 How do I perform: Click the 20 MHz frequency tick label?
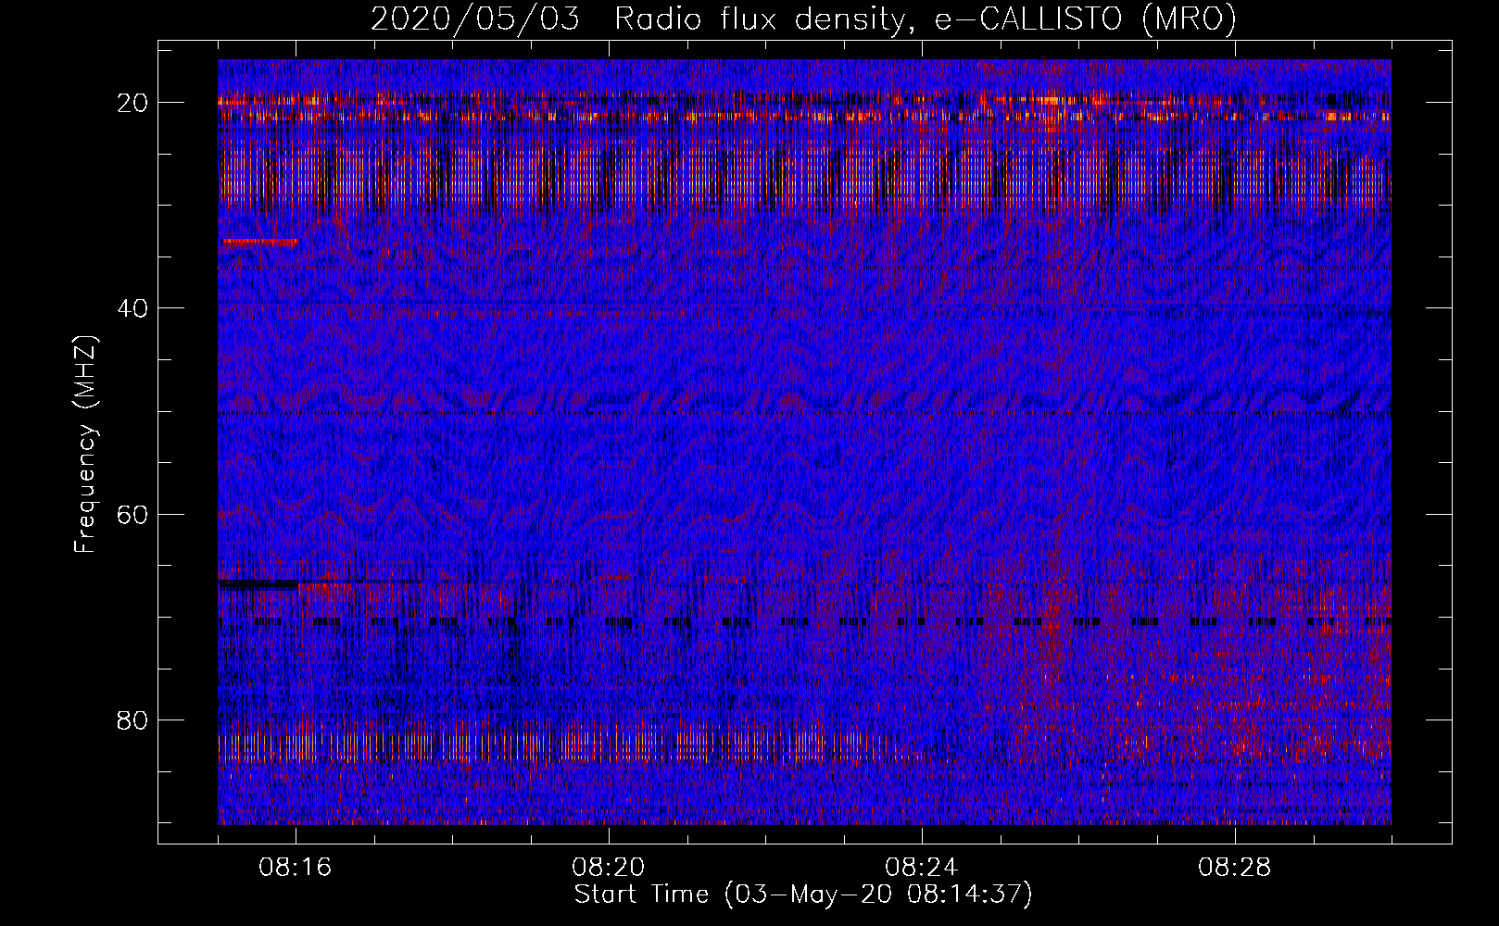(x=133, y=103)
